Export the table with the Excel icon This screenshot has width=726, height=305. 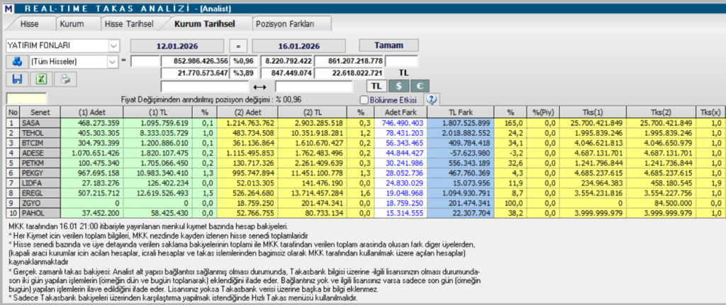[41, 79]
